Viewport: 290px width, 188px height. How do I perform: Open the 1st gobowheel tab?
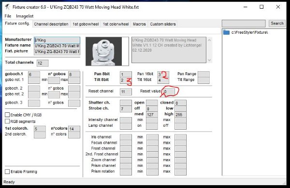[x=86, y=24]
